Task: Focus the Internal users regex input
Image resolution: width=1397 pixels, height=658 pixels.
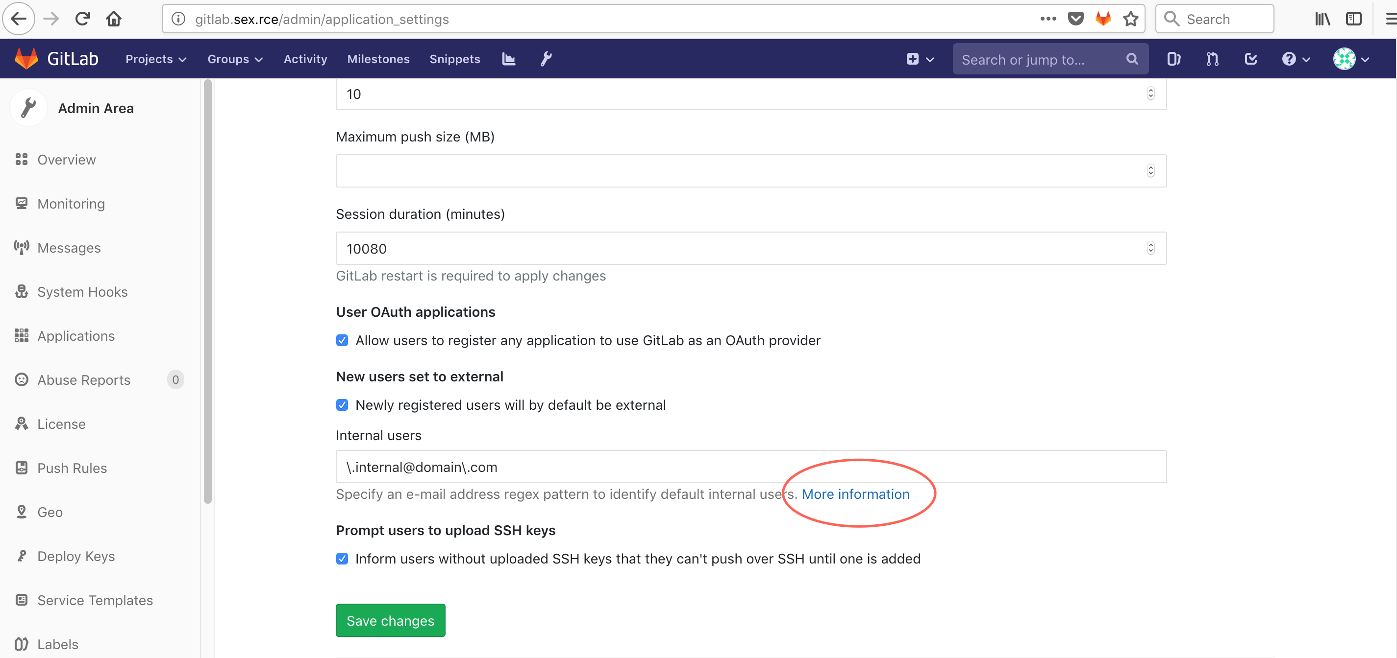Action: tap(751, 466)
